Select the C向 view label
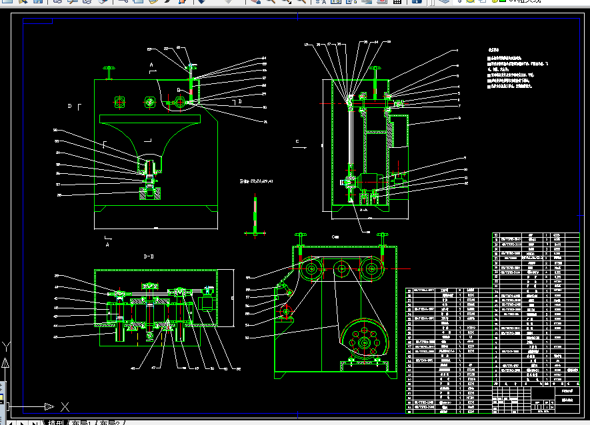The width and height of the screenshot is (590, 425). [335, 237]
